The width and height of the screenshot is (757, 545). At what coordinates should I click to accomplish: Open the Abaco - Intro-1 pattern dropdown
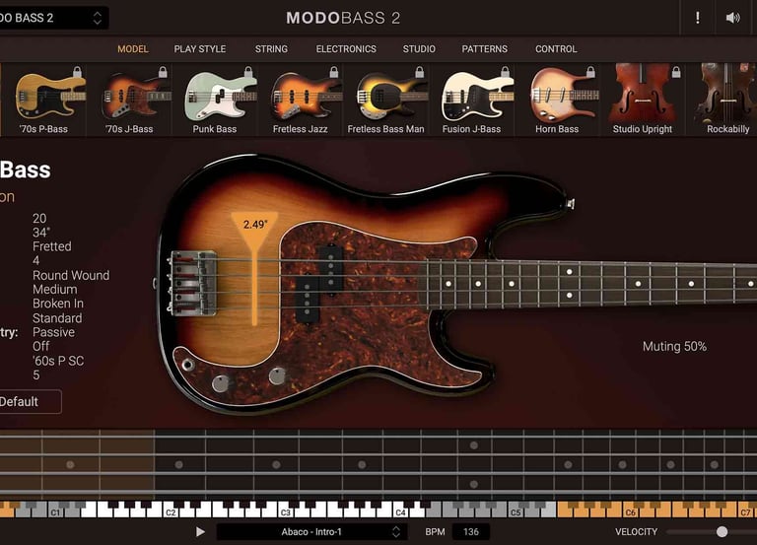click(311, 531)
